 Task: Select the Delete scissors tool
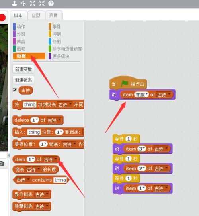tap(23, 4)
